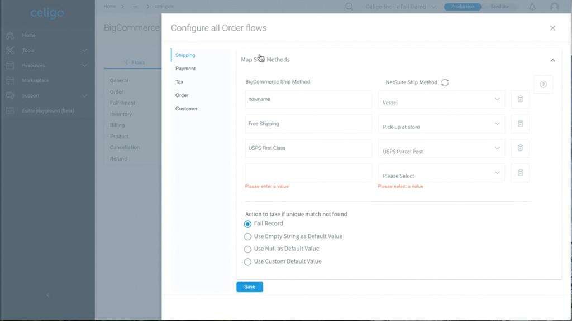This screenshot has height=321, width=572.
Task: Open the Order section tab
Action: point(182,95)
